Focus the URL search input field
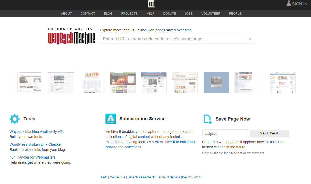The height and width of the screenshot is (184, 311). (x=177, y=39)
